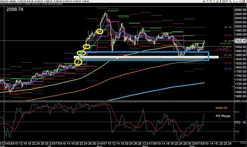Click the 2096.74 value at the chart top-left
Screen dimensions: 247x147
(15, 9)
